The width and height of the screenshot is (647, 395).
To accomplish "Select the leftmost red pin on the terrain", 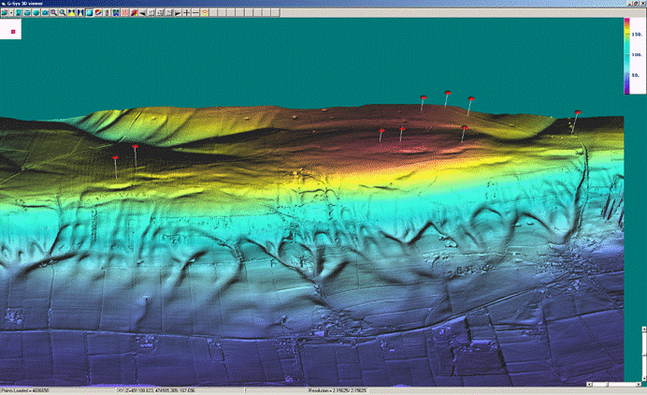I will click(x=114, y=158).
